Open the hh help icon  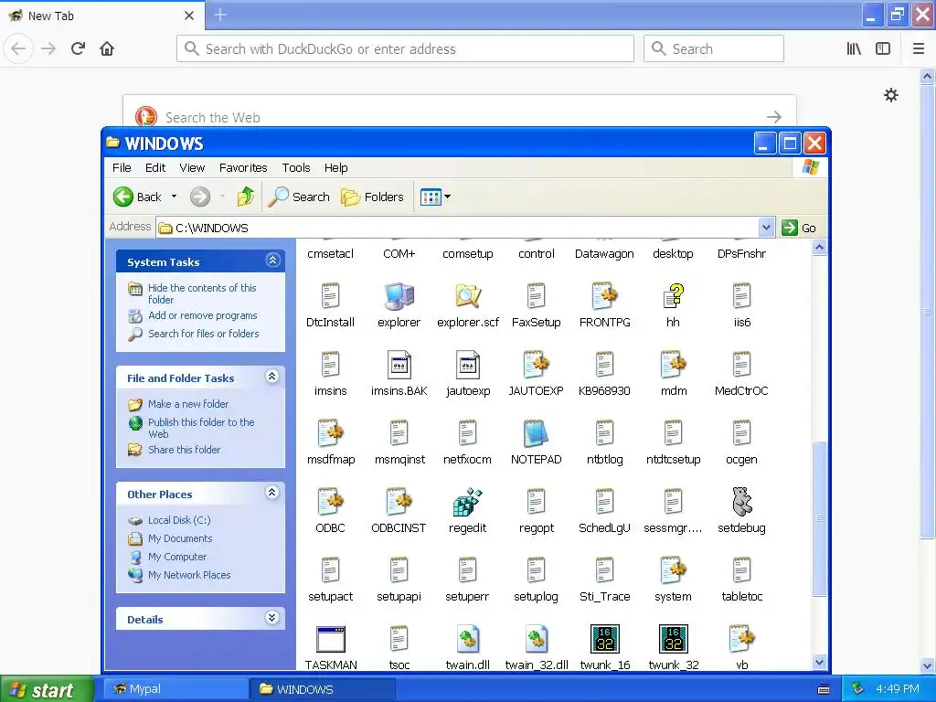coord(673,296)
